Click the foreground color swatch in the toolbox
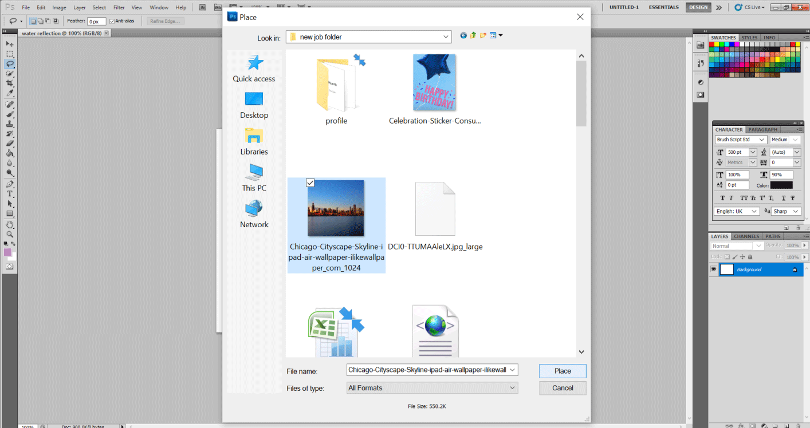Viewport: 810px width, 428px height. 8,252
